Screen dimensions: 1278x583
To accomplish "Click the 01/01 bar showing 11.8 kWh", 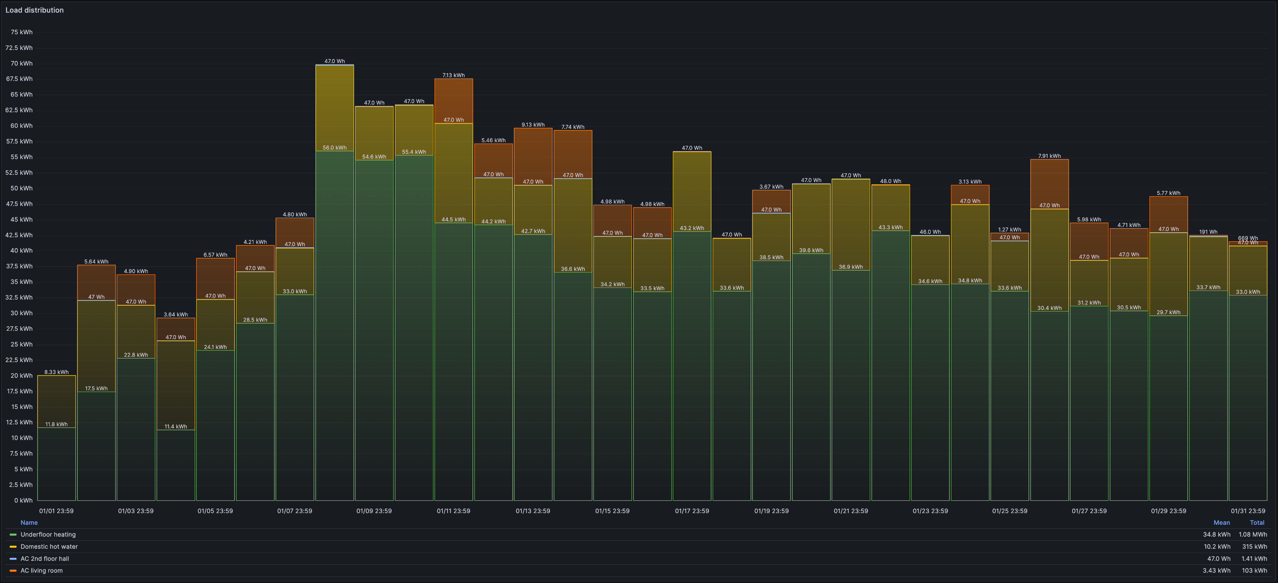I will (x=56, y=464).
